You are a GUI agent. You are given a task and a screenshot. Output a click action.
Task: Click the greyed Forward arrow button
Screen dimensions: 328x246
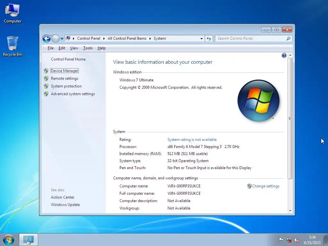point(55,38)
